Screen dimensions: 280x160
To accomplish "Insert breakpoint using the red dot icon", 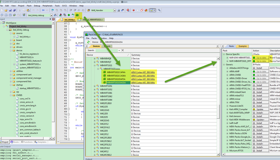I will point(133,10).
